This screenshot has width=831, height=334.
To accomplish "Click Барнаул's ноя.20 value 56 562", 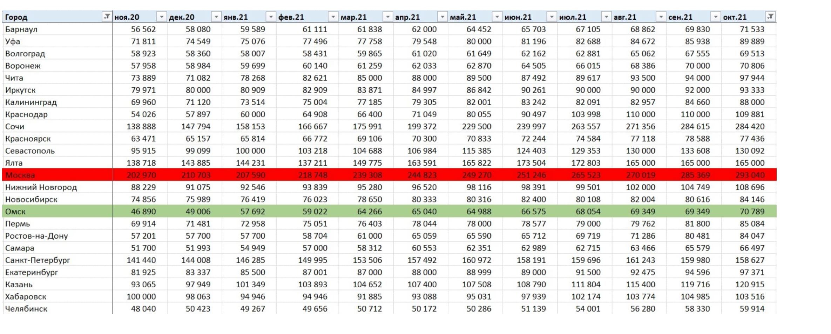I will tap(143, 29).
